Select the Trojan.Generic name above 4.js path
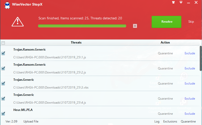This screenshot has width=202, height=125. 24,95
